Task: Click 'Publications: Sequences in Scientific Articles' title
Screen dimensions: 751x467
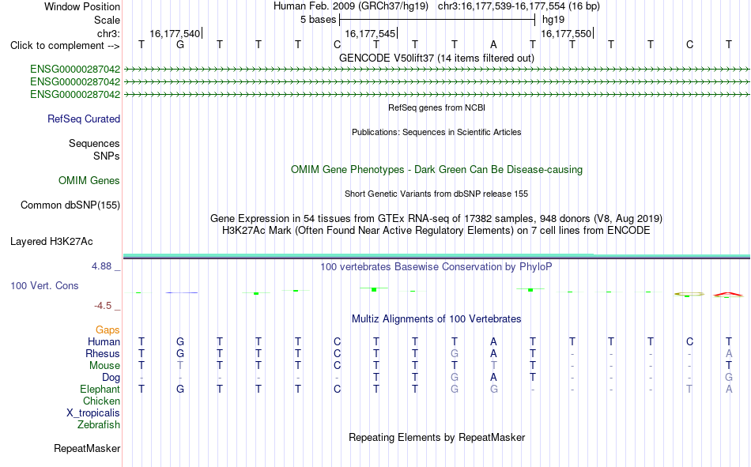Action: coord(436,132)
